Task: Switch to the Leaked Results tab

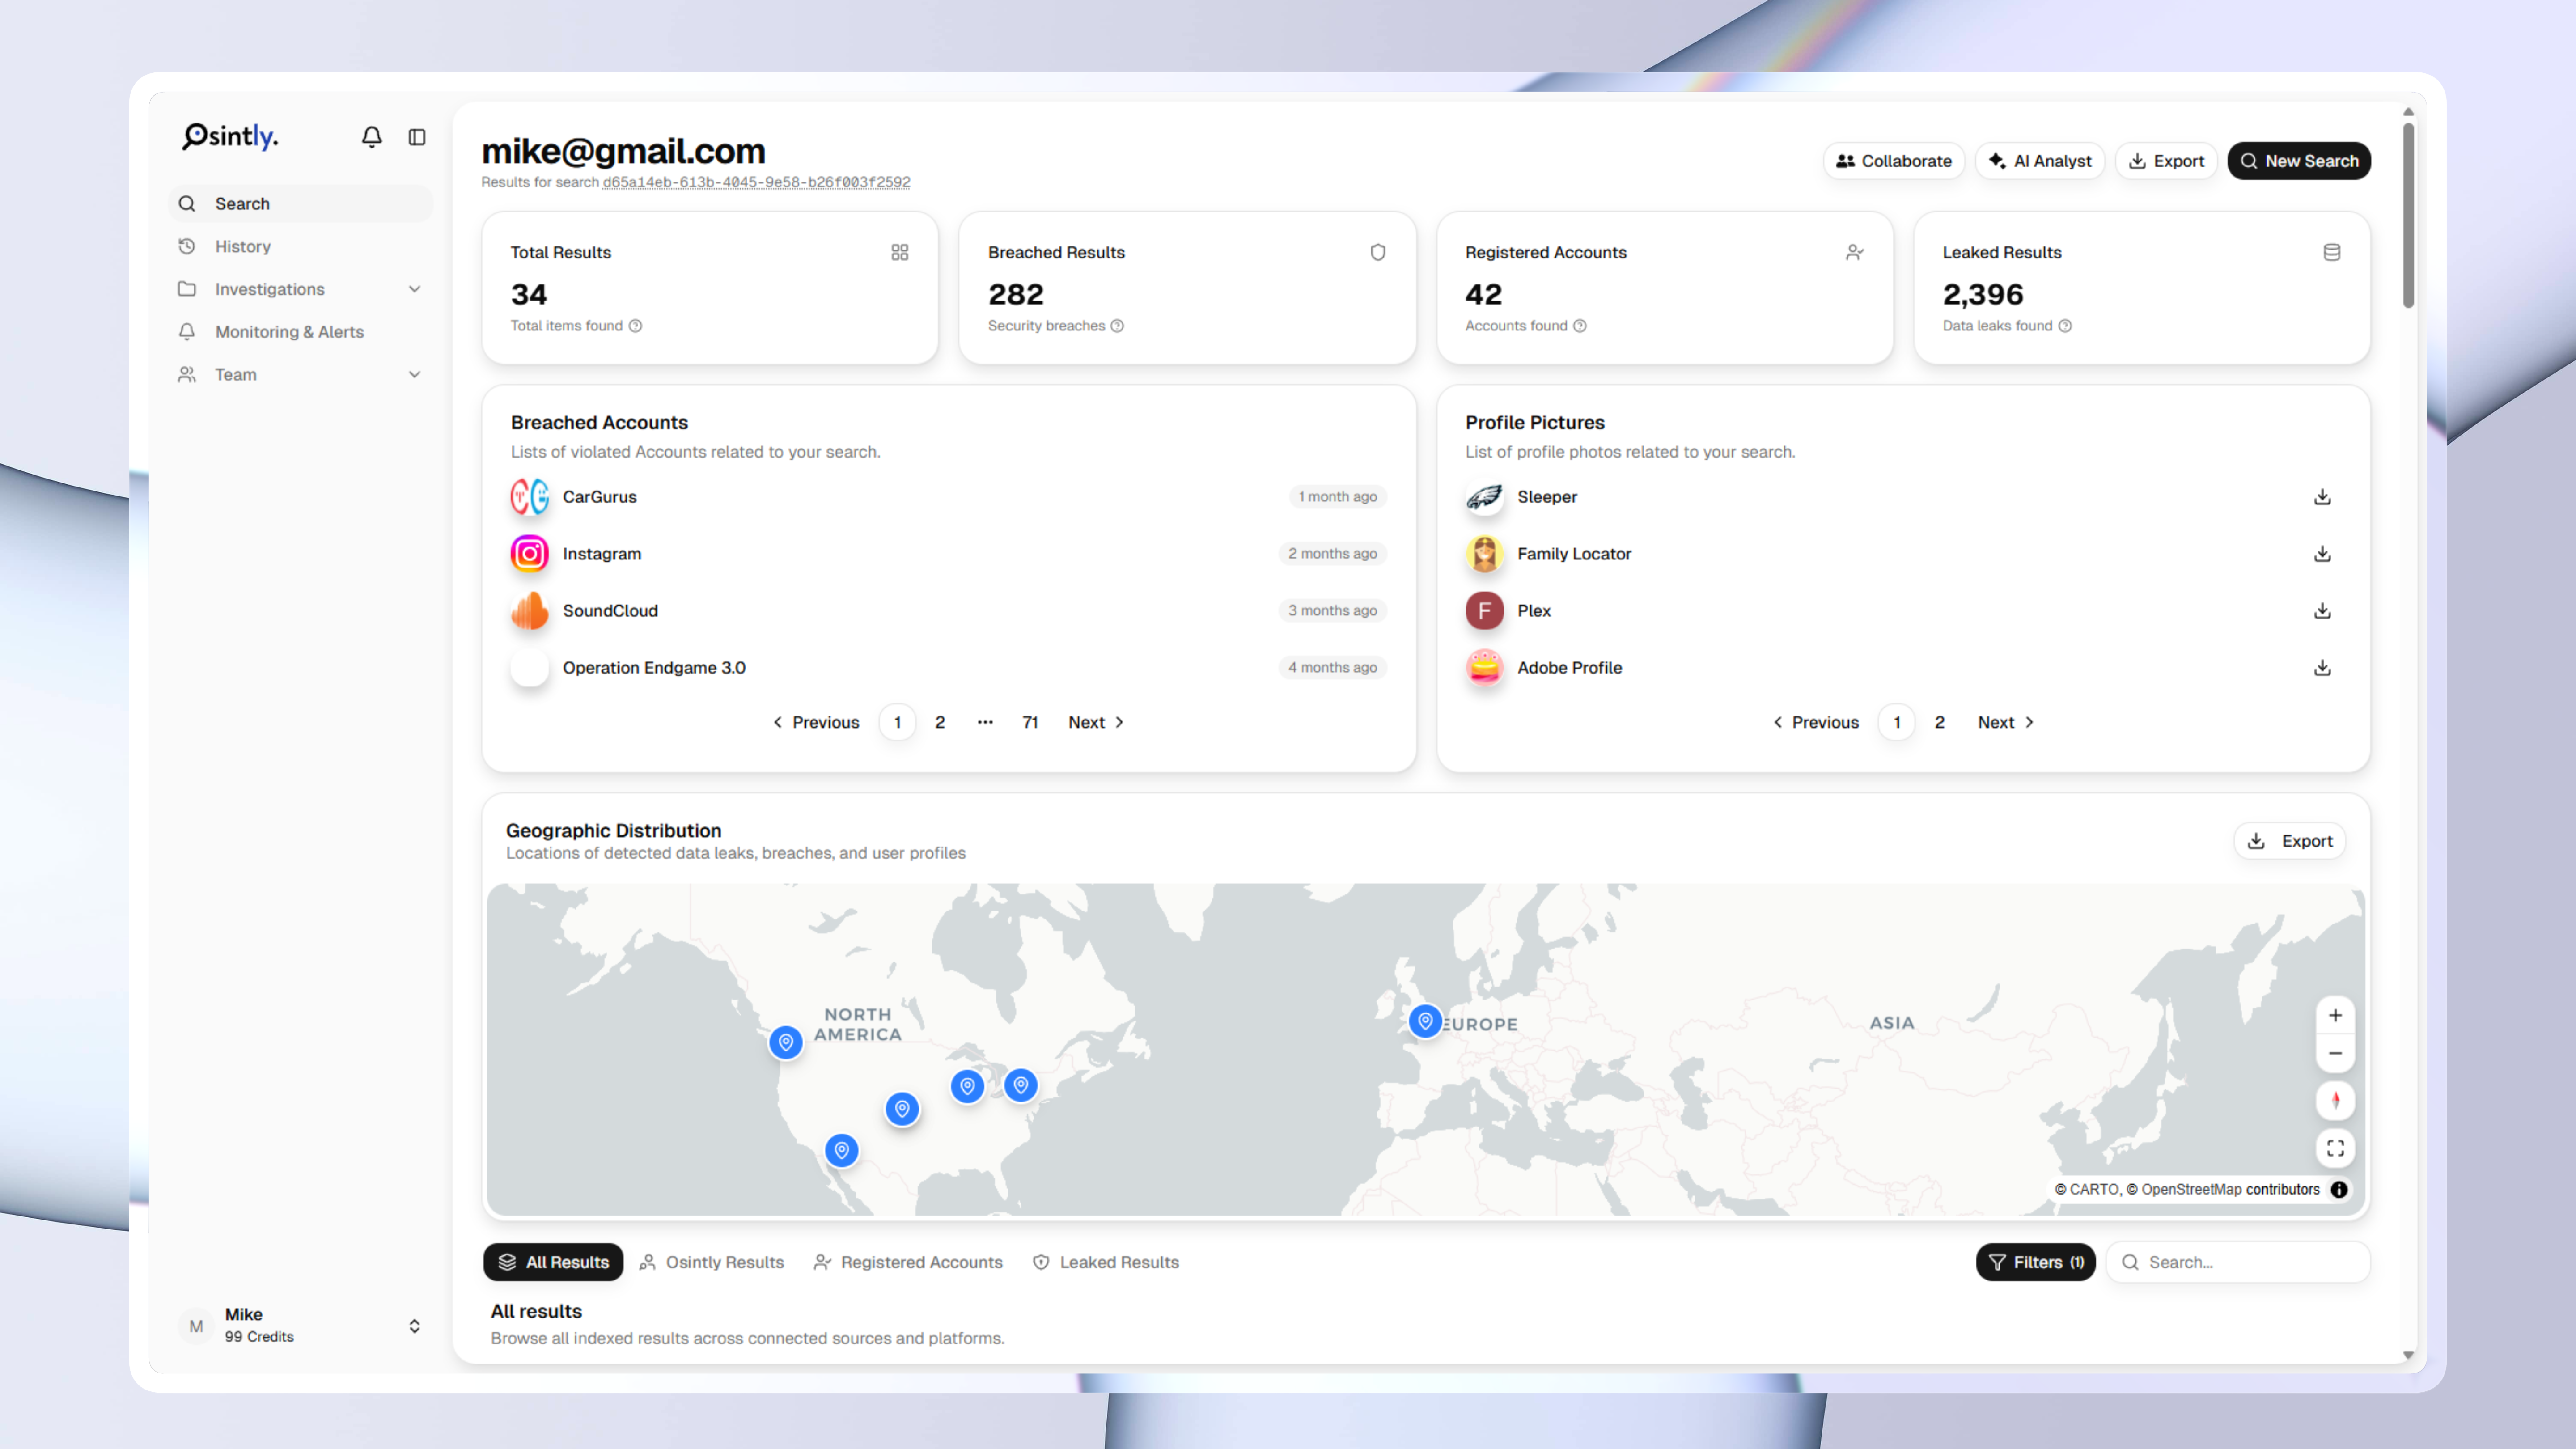Action: [1106, 1263]
